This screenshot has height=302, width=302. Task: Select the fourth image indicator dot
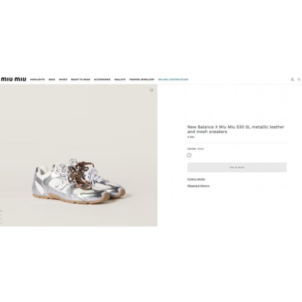point(1,223)
